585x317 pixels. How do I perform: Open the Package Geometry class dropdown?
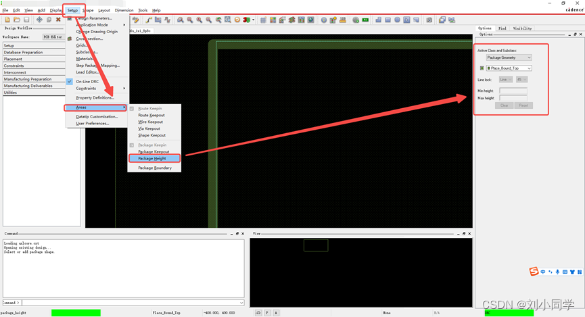pos(509,57)
